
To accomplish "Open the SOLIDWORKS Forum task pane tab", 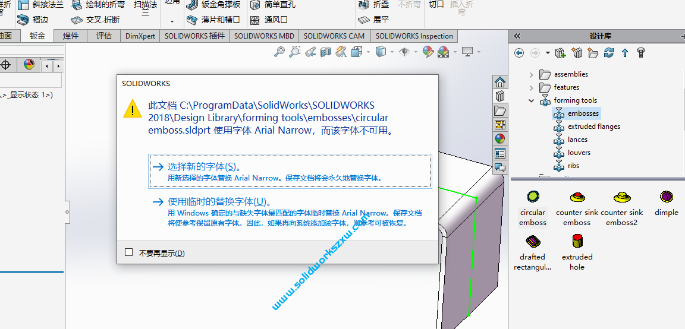I will pyautogui.click(x=500, y=167).
